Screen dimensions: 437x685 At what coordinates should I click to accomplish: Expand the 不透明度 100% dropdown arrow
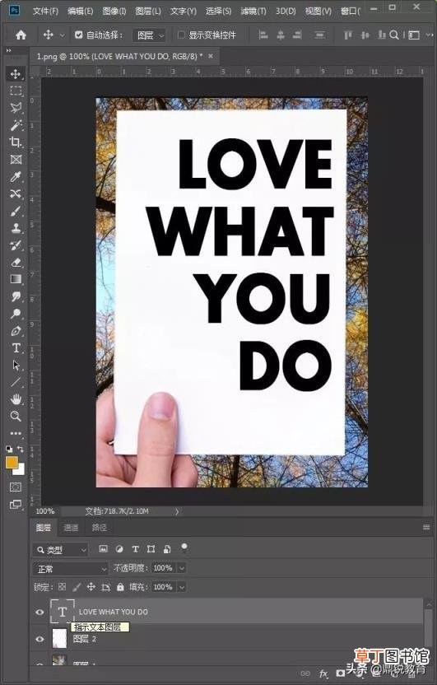pos(182,568)
